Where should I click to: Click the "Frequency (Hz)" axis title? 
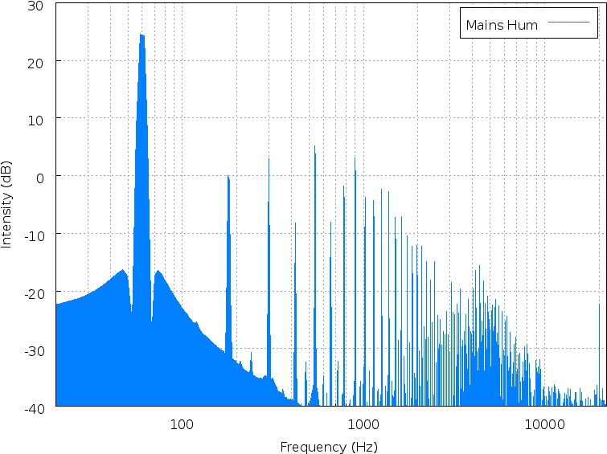pyautogui.click(x=329, y=447)
